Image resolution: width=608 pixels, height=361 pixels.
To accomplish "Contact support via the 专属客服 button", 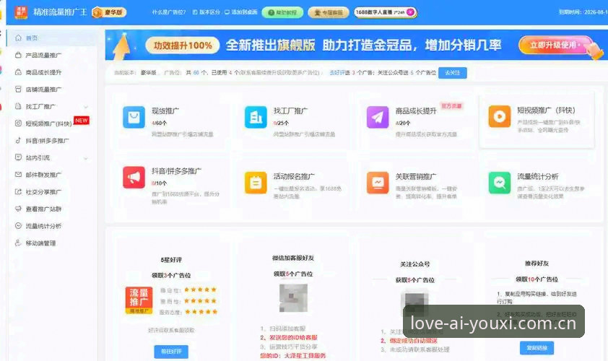I will click(329, 12).
